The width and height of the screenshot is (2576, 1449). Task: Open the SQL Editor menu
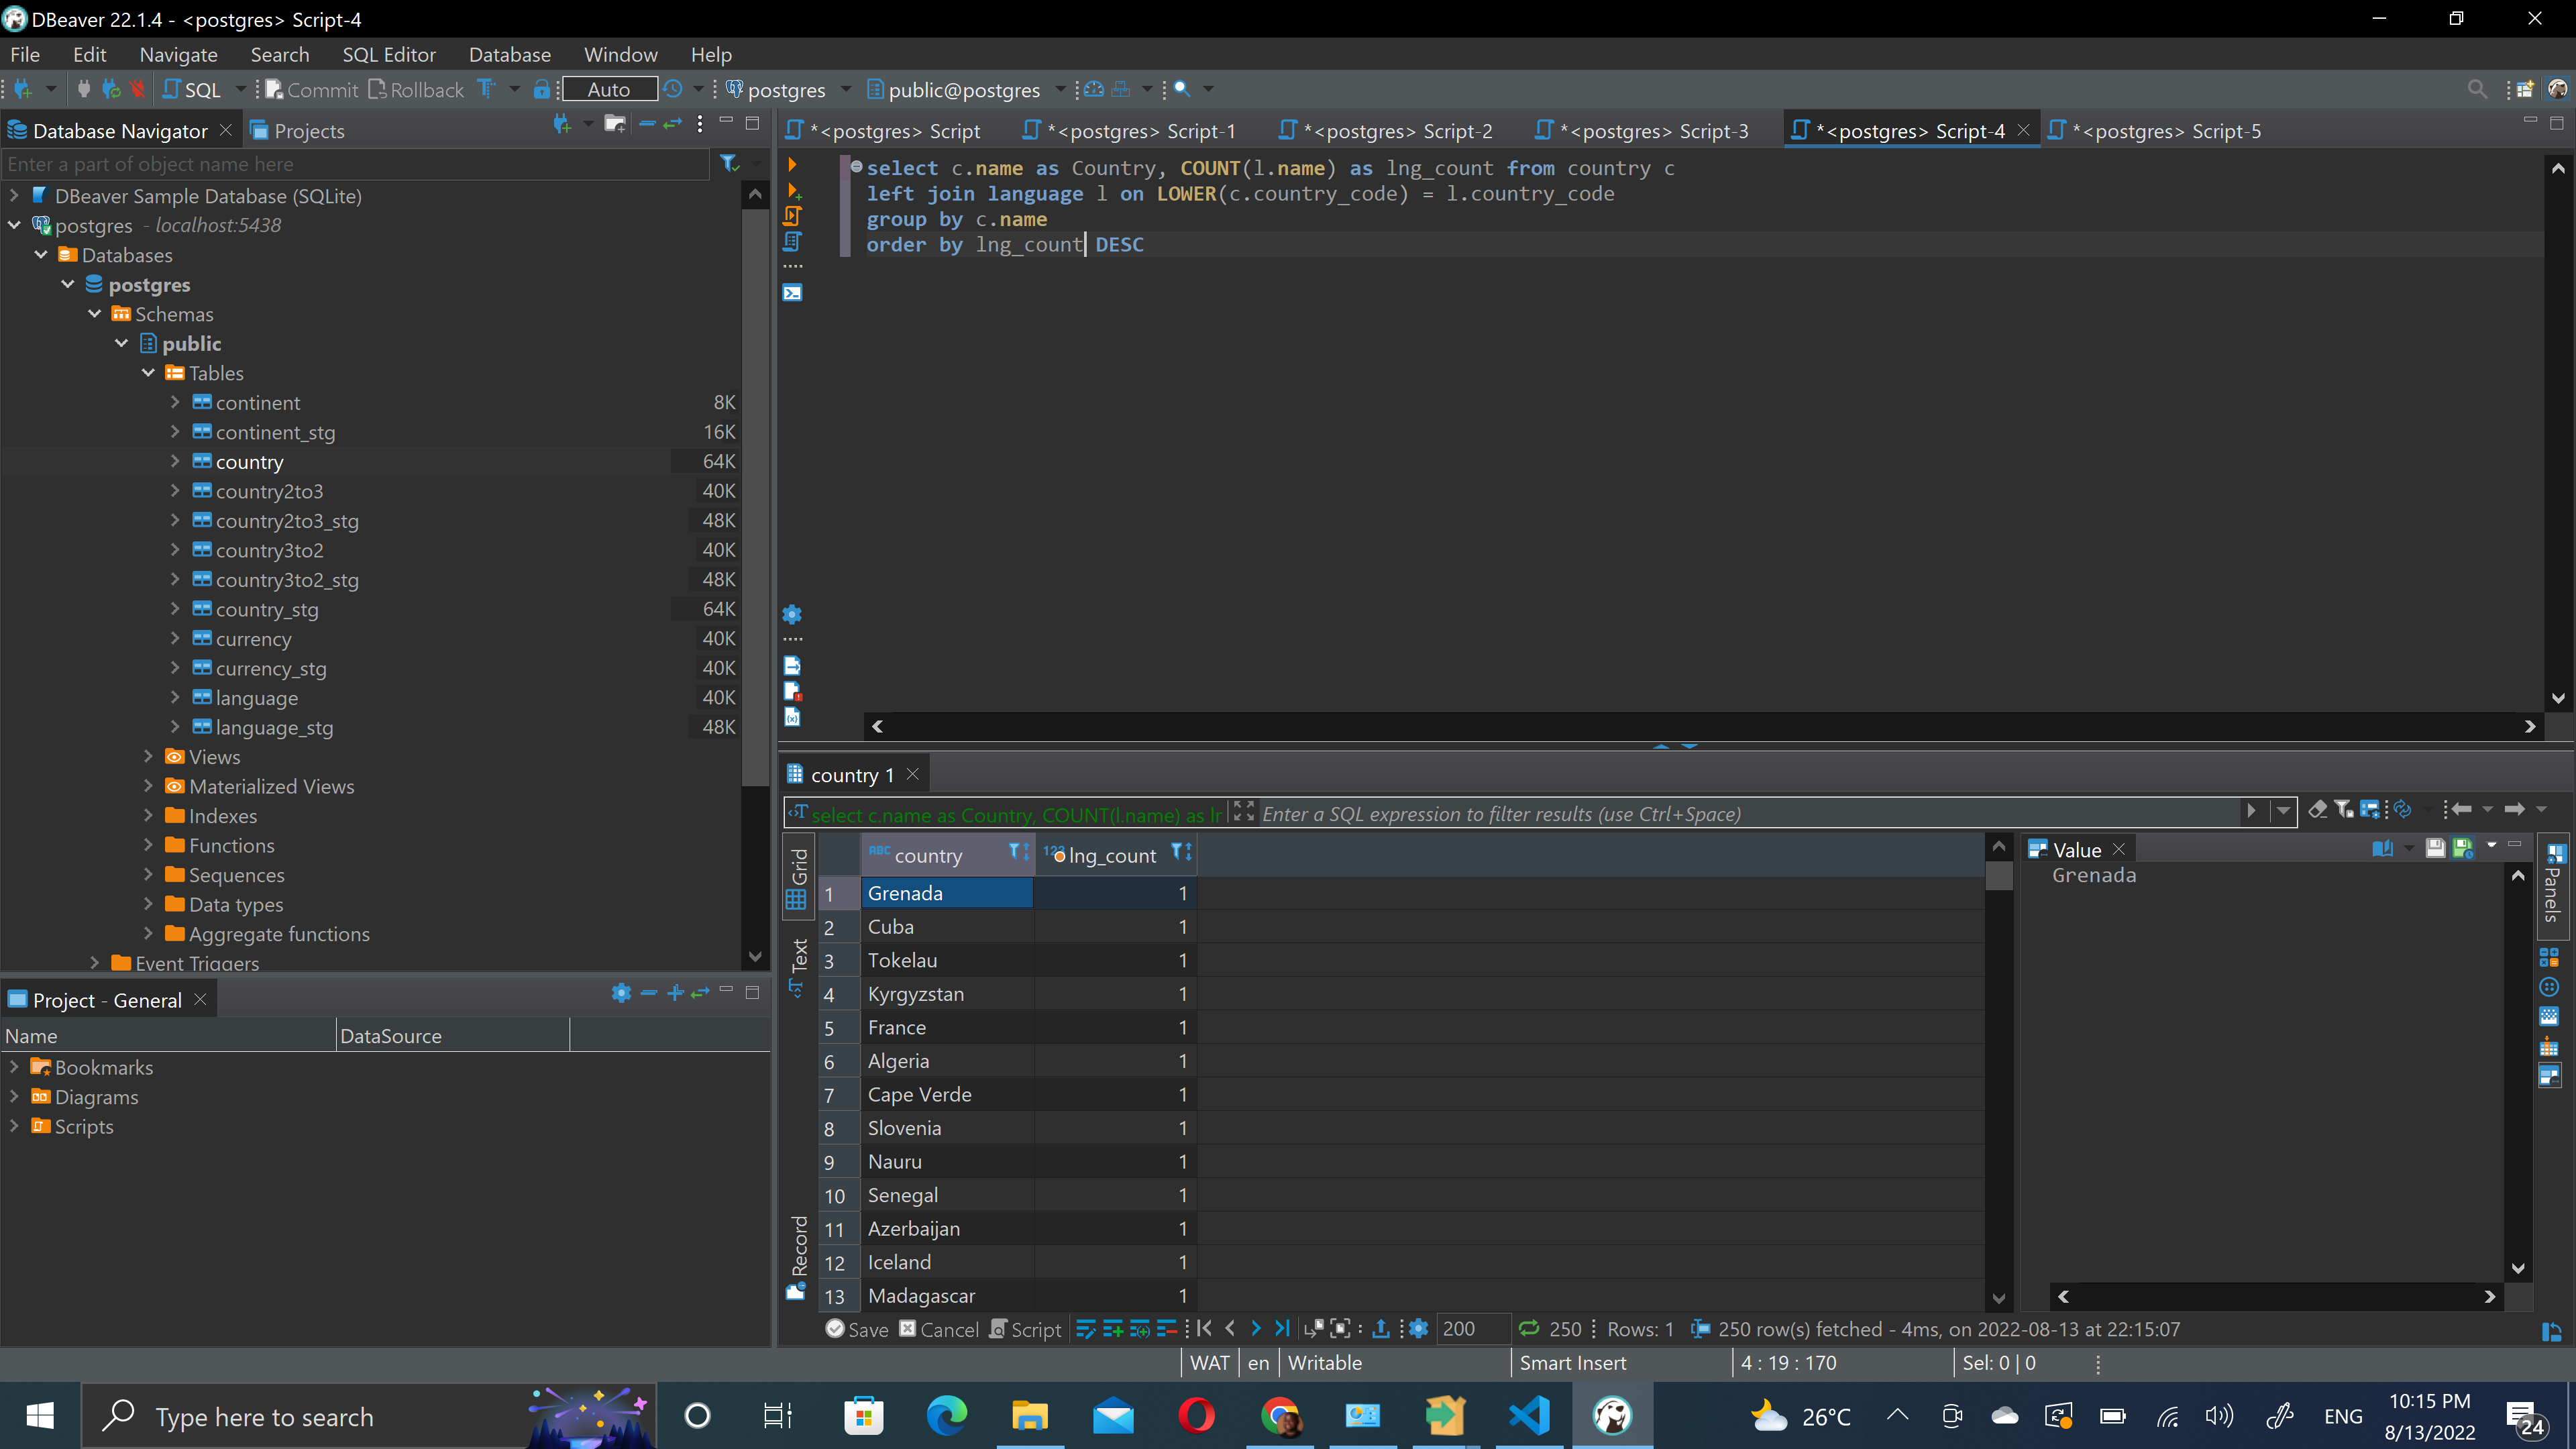(x=388, y=55)
